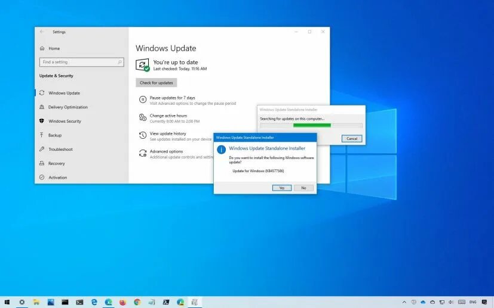Click the pause icon beside Pause updates
494x308 pixels.
tap(143, 99)
